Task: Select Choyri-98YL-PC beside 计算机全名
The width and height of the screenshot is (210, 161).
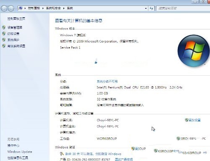Action: click(x=108, y=127)
